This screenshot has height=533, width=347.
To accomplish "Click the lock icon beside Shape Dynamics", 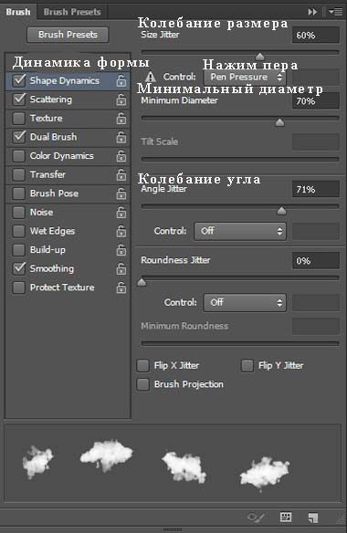I will click(121, 81).
